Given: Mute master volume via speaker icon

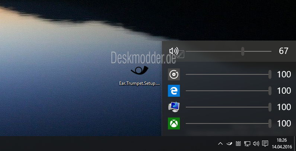Looking at the screenshot, I should tap(174, 51).
